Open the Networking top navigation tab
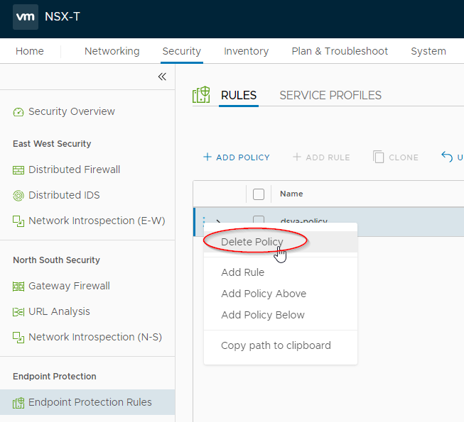Image resolution: width=464 pixels, height=422 pixels. tap(112, 51)
